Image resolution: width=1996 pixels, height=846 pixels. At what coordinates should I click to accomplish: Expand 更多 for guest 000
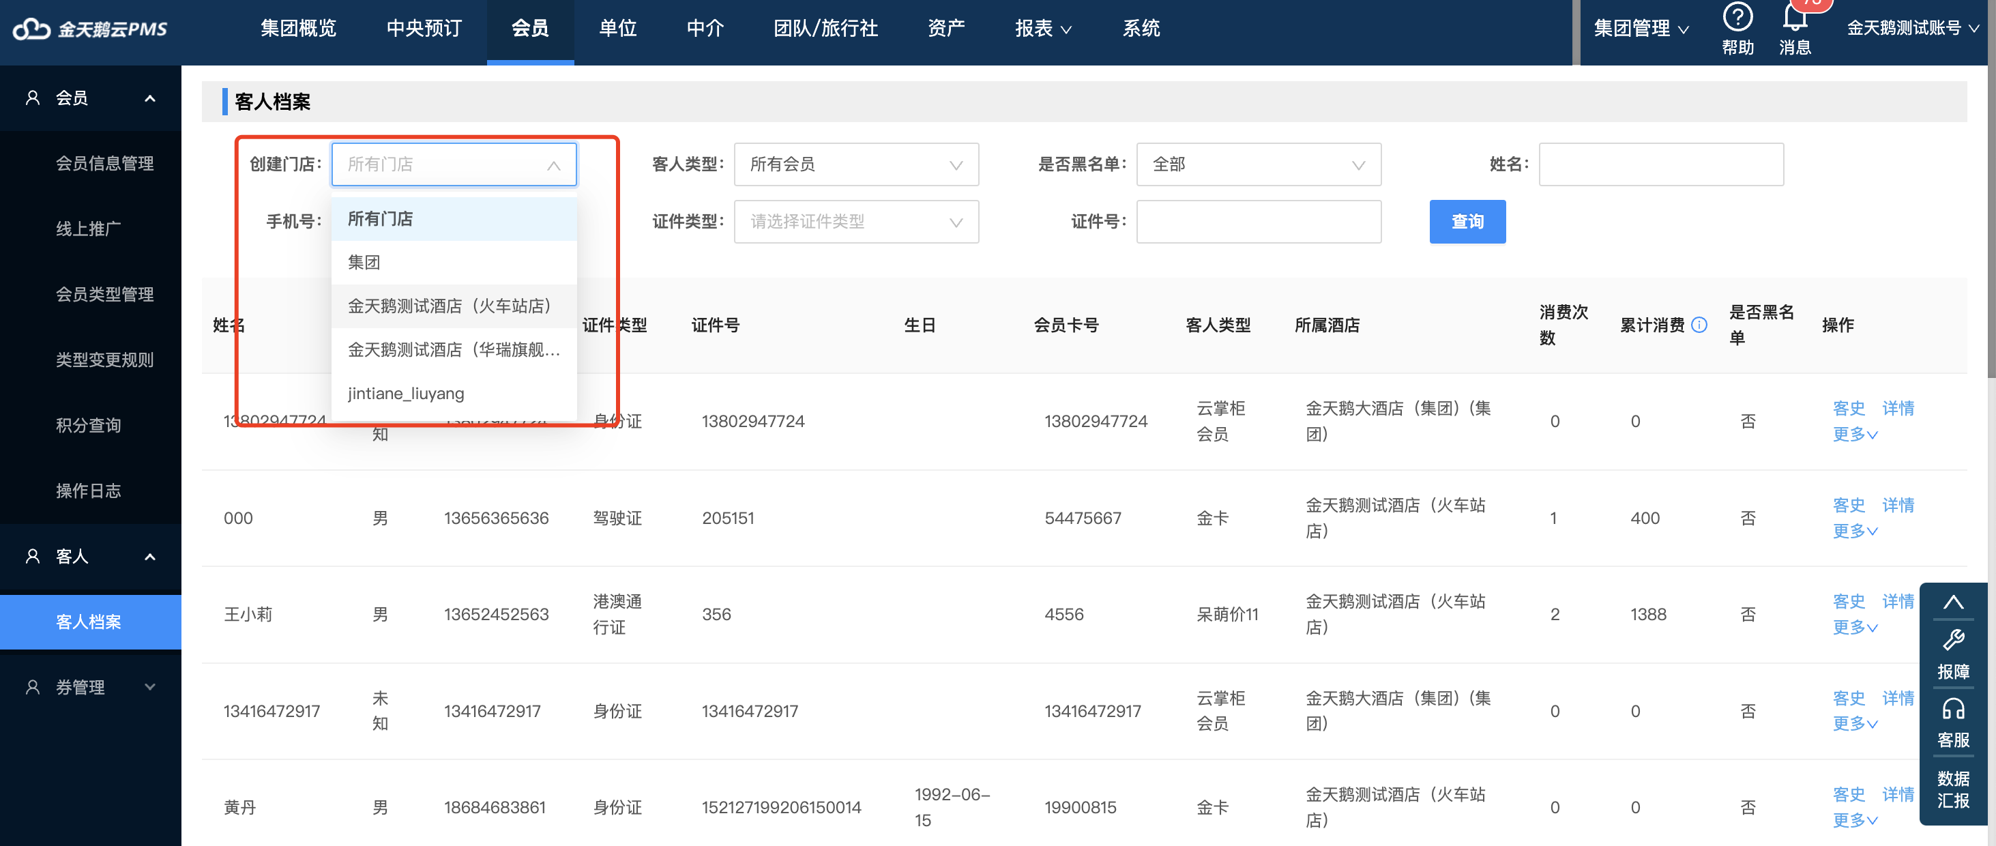click(1854, 531)
